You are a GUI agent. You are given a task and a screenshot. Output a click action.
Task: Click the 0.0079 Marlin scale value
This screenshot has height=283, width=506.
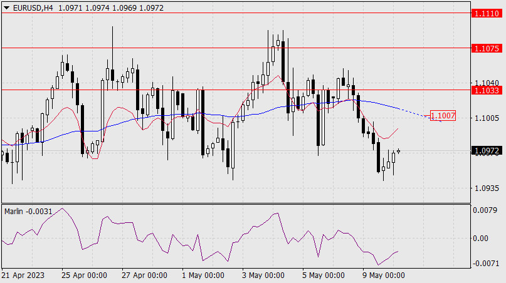tap(487, 211)
